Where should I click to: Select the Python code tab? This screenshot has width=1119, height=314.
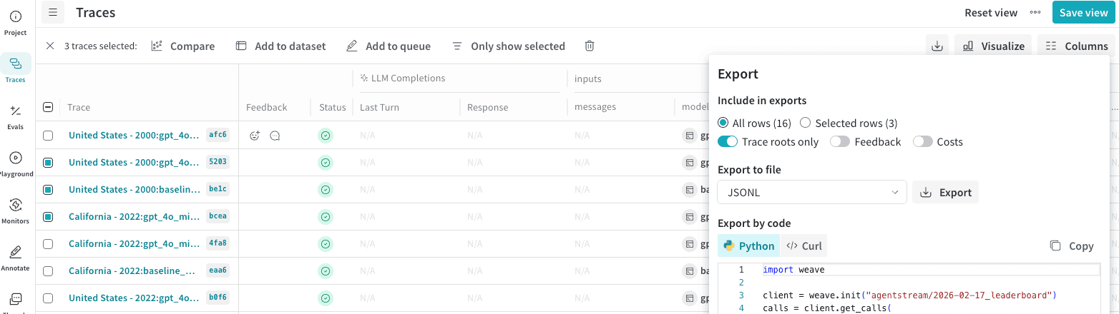[748, 245]
